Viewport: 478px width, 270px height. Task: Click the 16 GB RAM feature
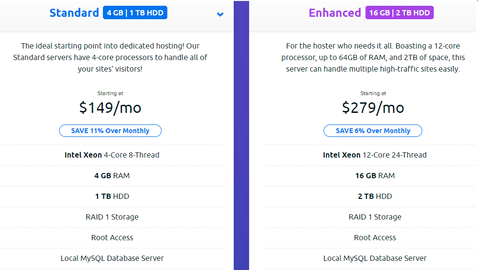[375, 176]
